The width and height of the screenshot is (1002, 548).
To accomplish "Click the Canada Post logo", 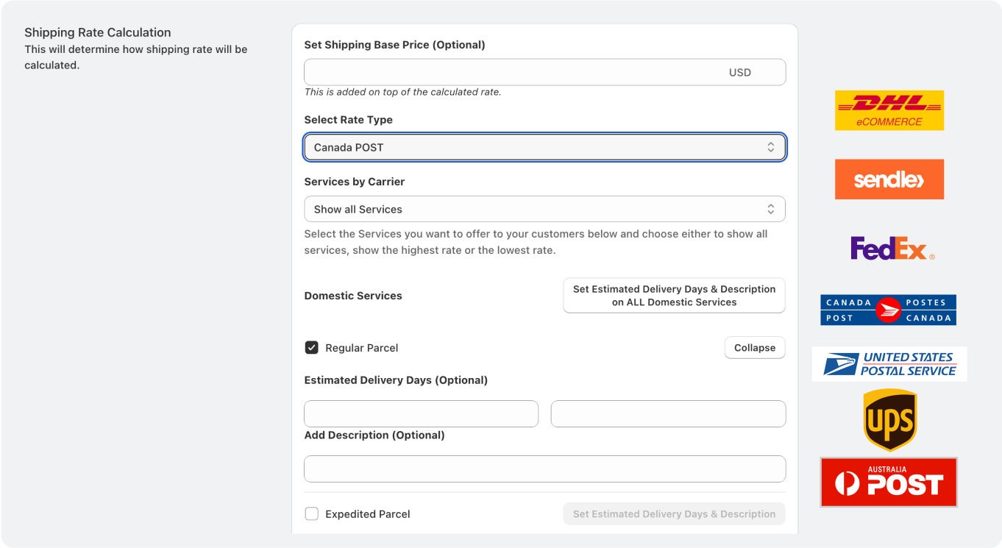I will 888,310.
